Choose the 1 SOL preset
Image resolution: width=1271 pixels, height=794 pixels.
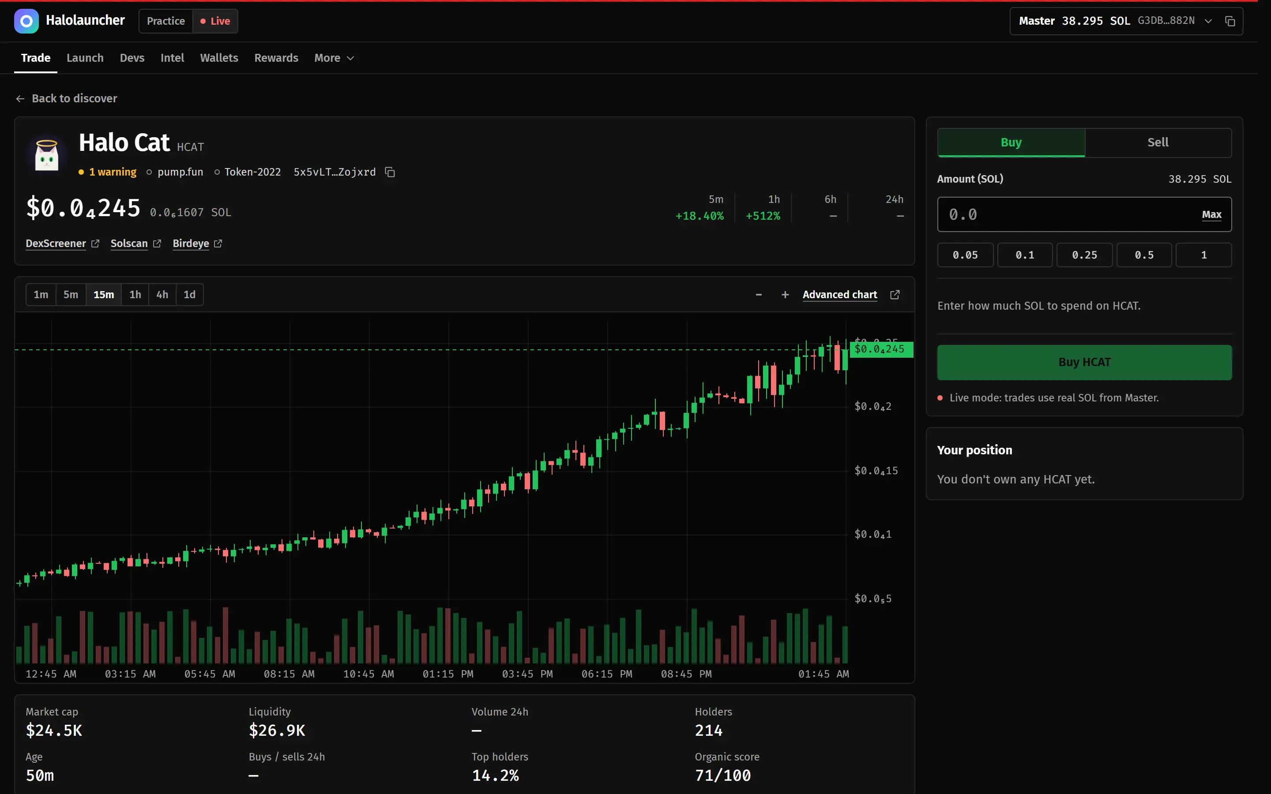coord(1204,255)
